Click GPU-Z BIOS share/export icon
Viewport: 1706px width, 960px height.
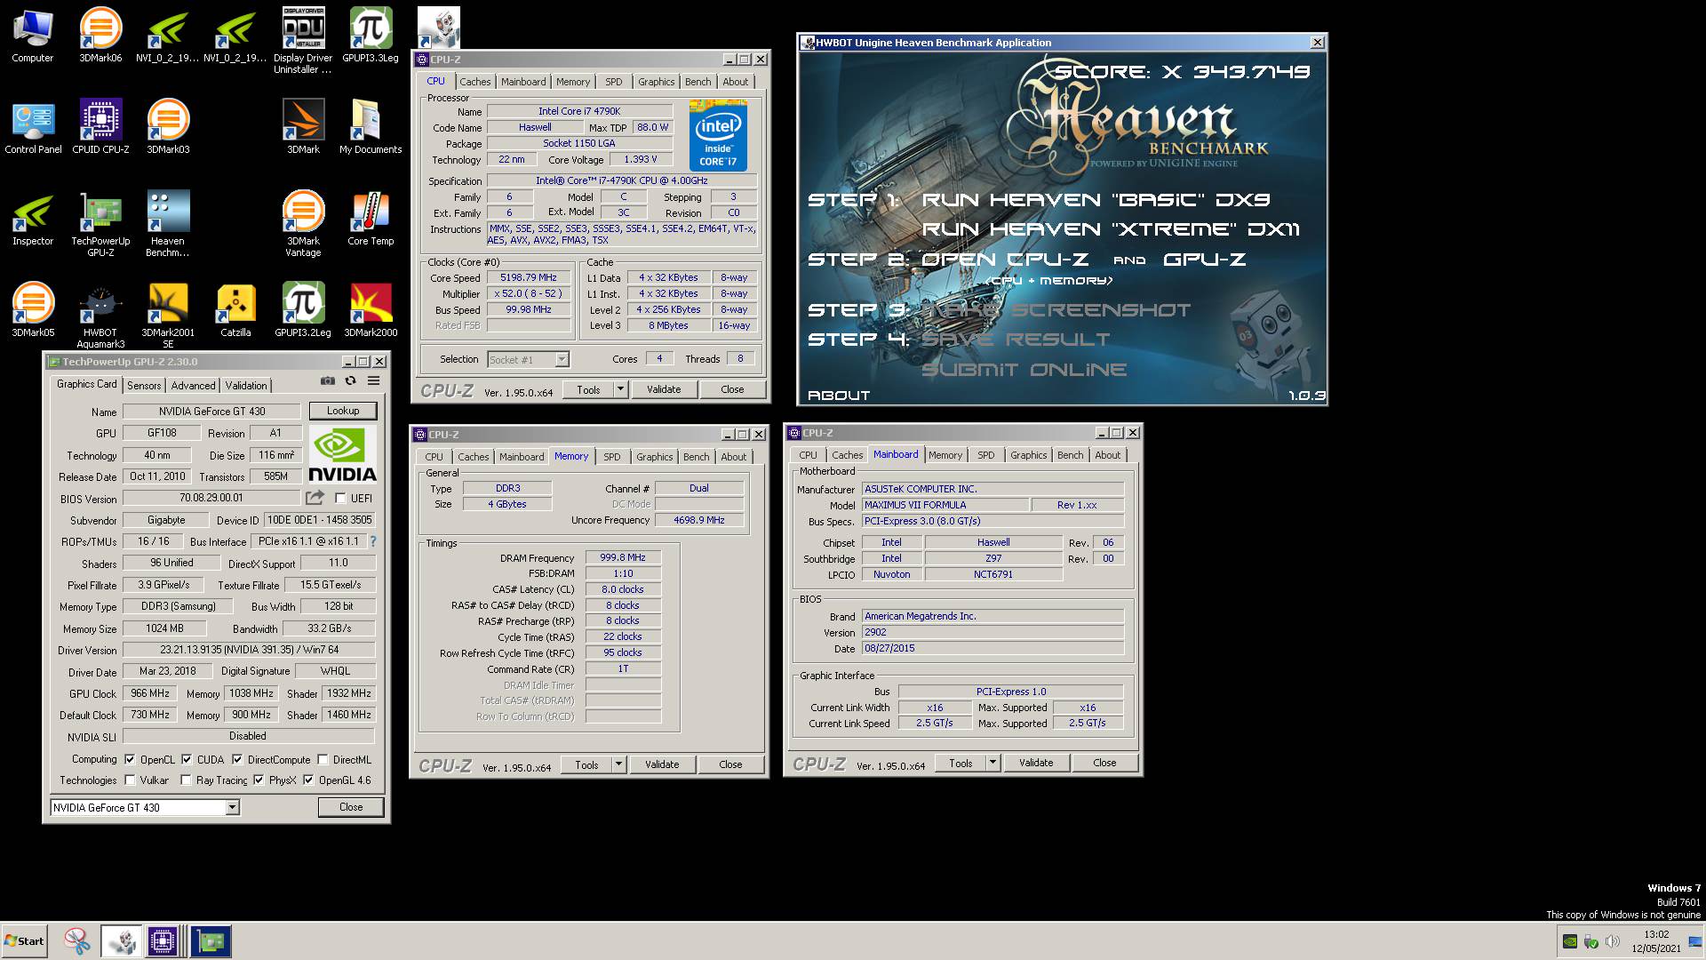(x=315, y=498)
